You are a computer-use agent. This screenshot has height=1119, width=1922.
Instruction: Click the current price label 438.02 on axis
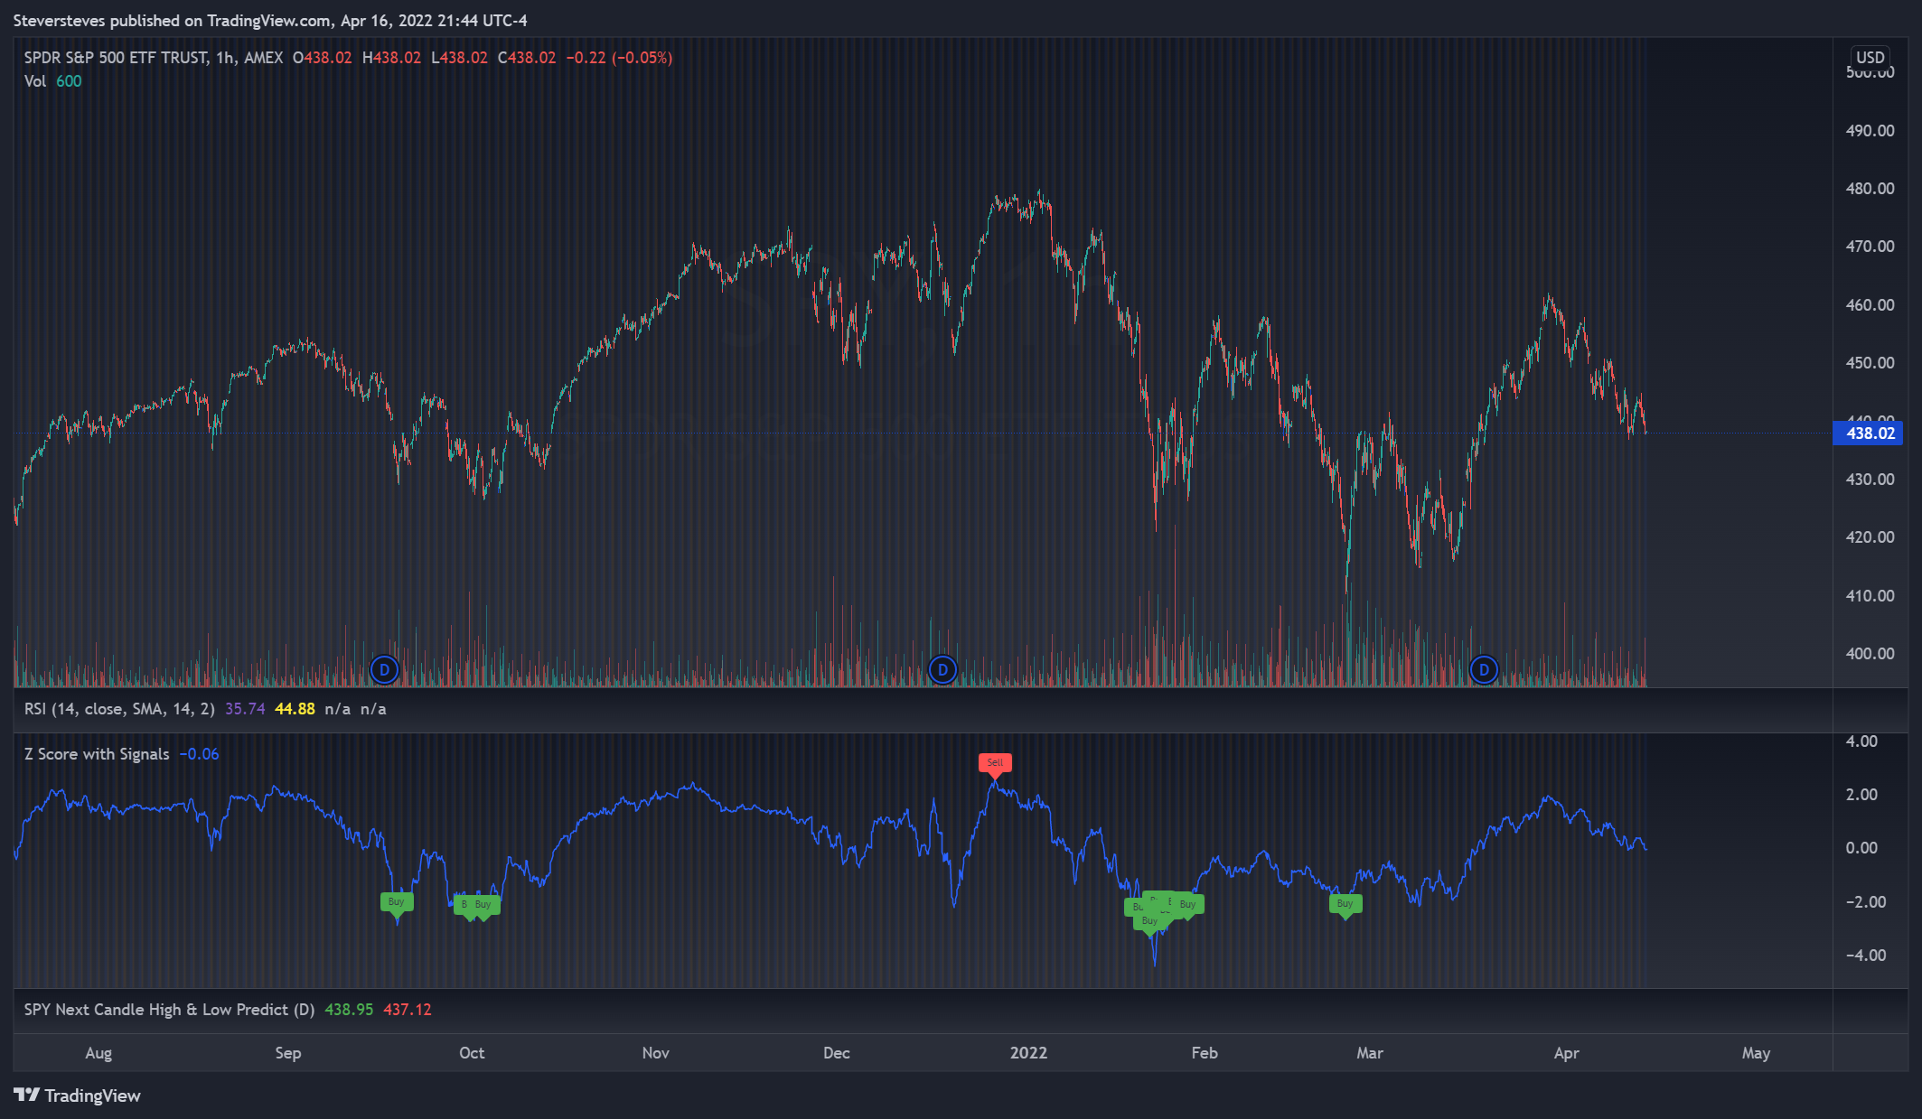coord(1868,434)
